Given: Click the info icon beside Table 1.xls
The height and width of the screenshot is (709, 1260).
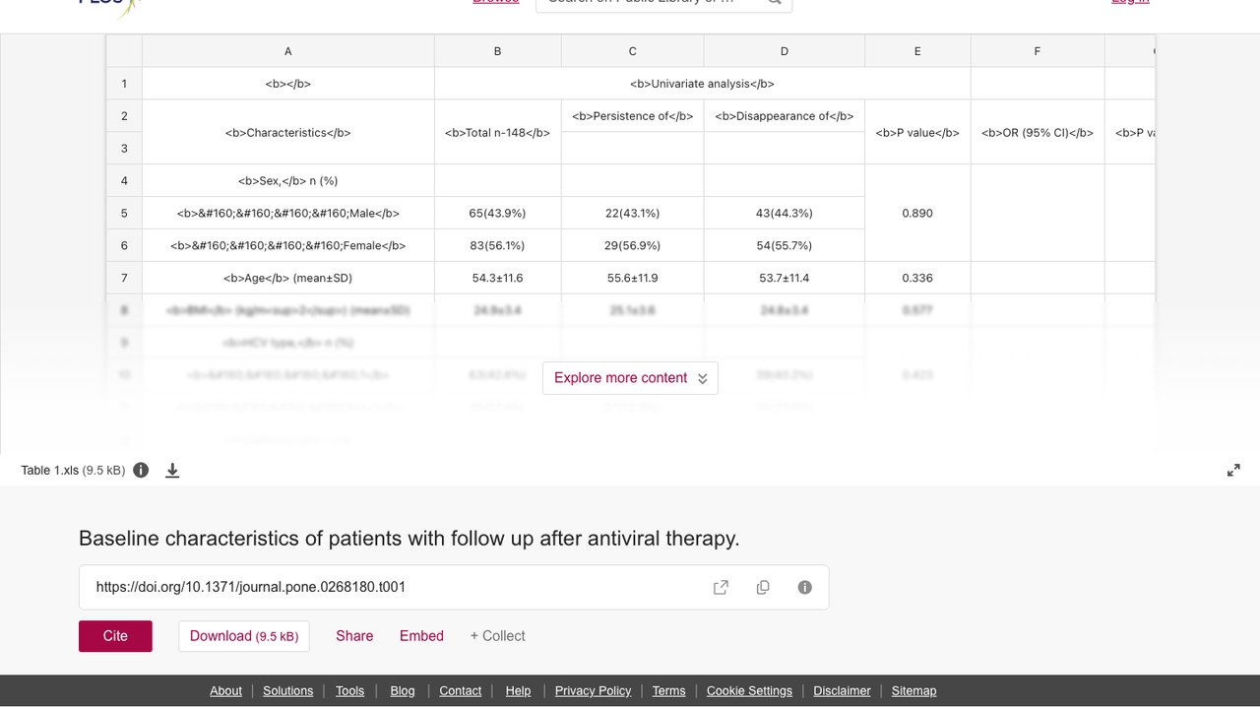Looking at the screenshot, I should tap(141, 470).
